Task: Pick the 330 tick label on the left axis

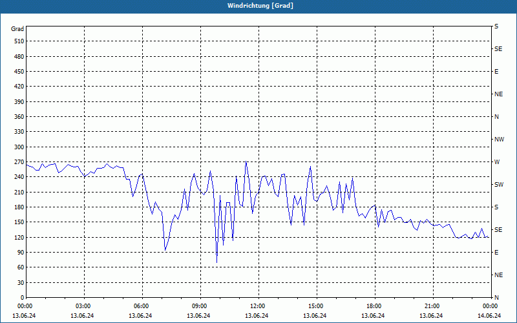Action: pyautogui.click(x=19, y=132)
